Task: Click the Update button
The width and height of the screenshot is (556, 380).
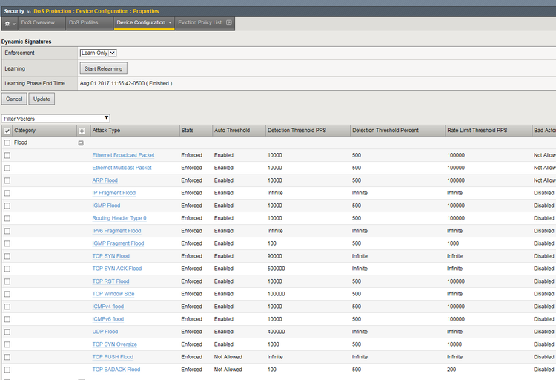Action: (42, 99)
